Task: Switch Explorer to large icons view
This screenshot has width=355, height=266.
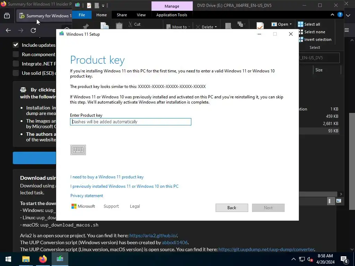Action: pyautogui.click(x=339, y=201)
